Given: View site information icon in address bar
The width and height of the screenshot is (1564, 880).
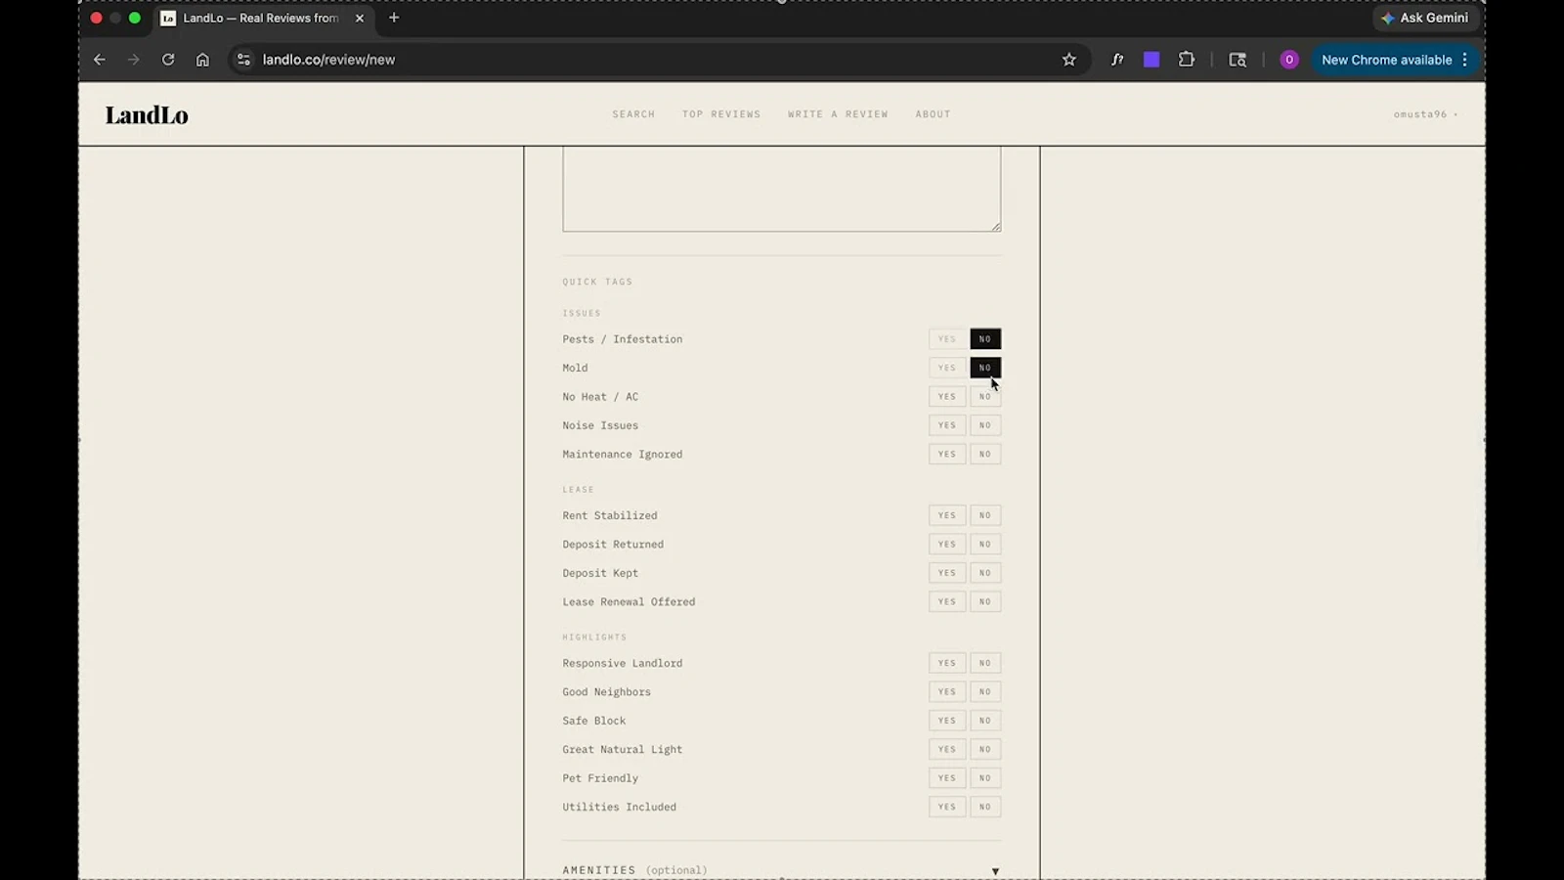Looking at the screenshot, I should [244, 60].
